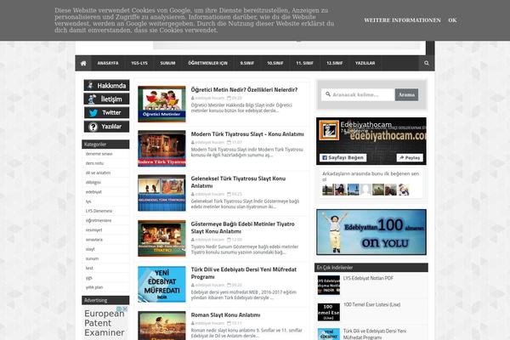The image size is (510, 340).
Task: Open the European Patent Examiner ad
Action: pos(105,323)
